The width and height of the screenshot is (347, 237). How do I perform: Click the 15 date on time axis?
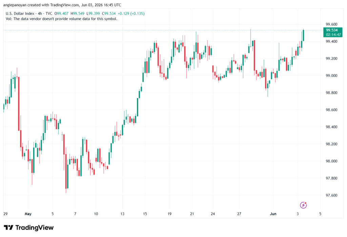point(145,214)
